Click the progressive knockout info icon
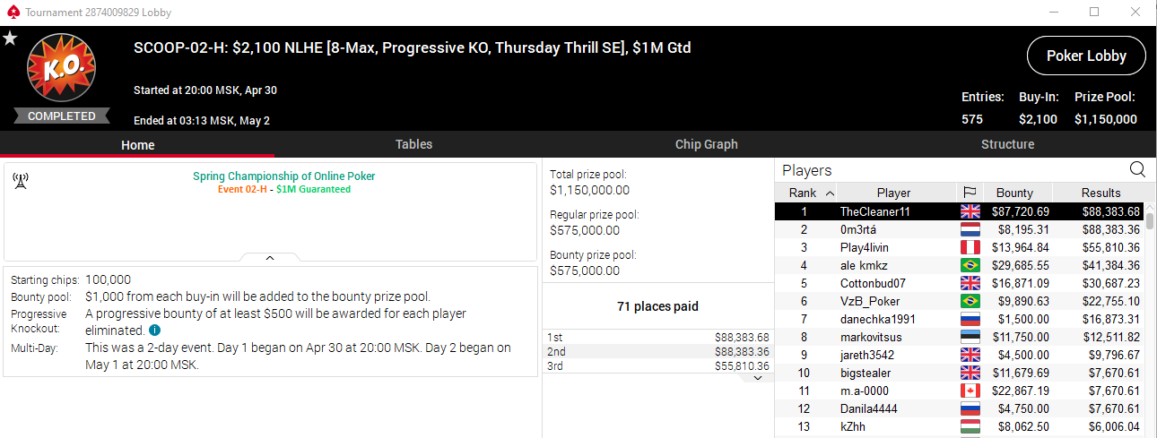Viewport: 1157px width, 438px height. click(154, 331)
